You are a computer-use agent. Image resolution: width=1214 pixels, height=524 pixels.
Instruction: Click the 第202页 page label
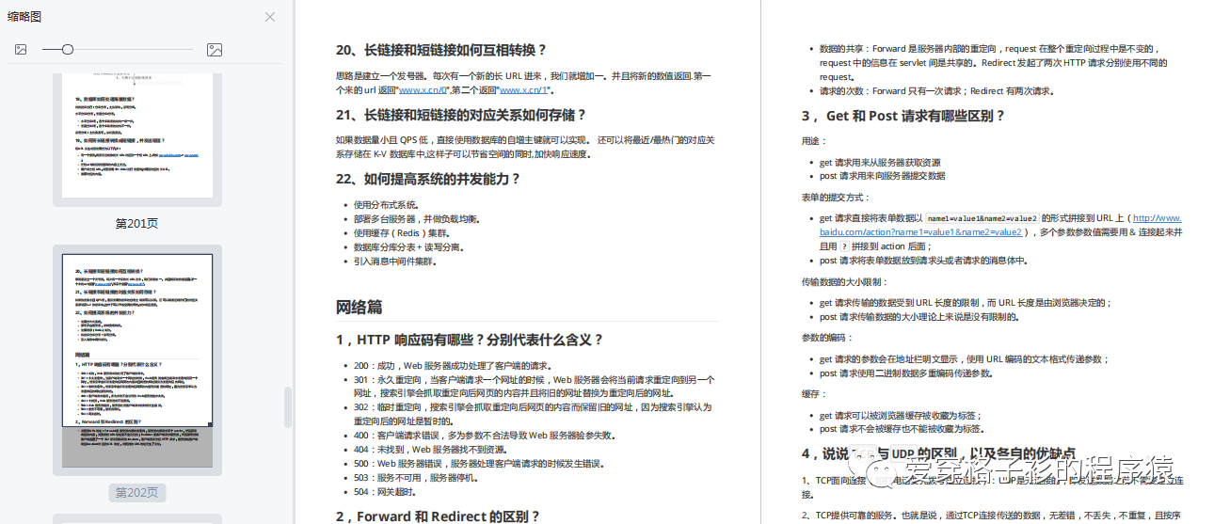[x=137, y=492]
